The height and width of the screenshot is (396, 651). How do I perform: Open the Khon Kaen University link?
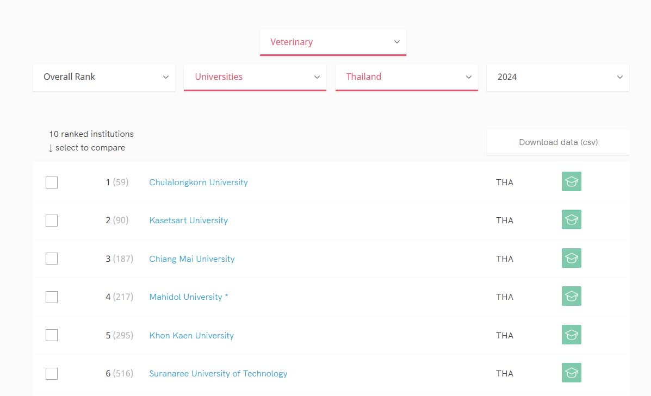[191, 336]
